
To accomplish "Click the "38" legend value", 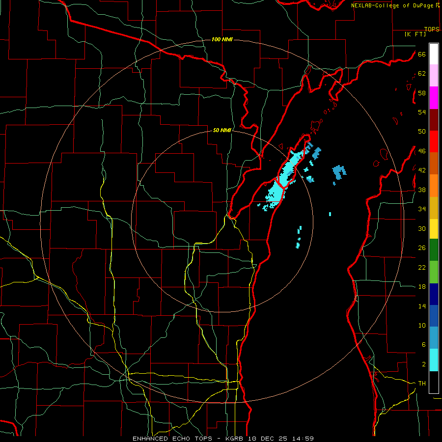I will (422, 190).
